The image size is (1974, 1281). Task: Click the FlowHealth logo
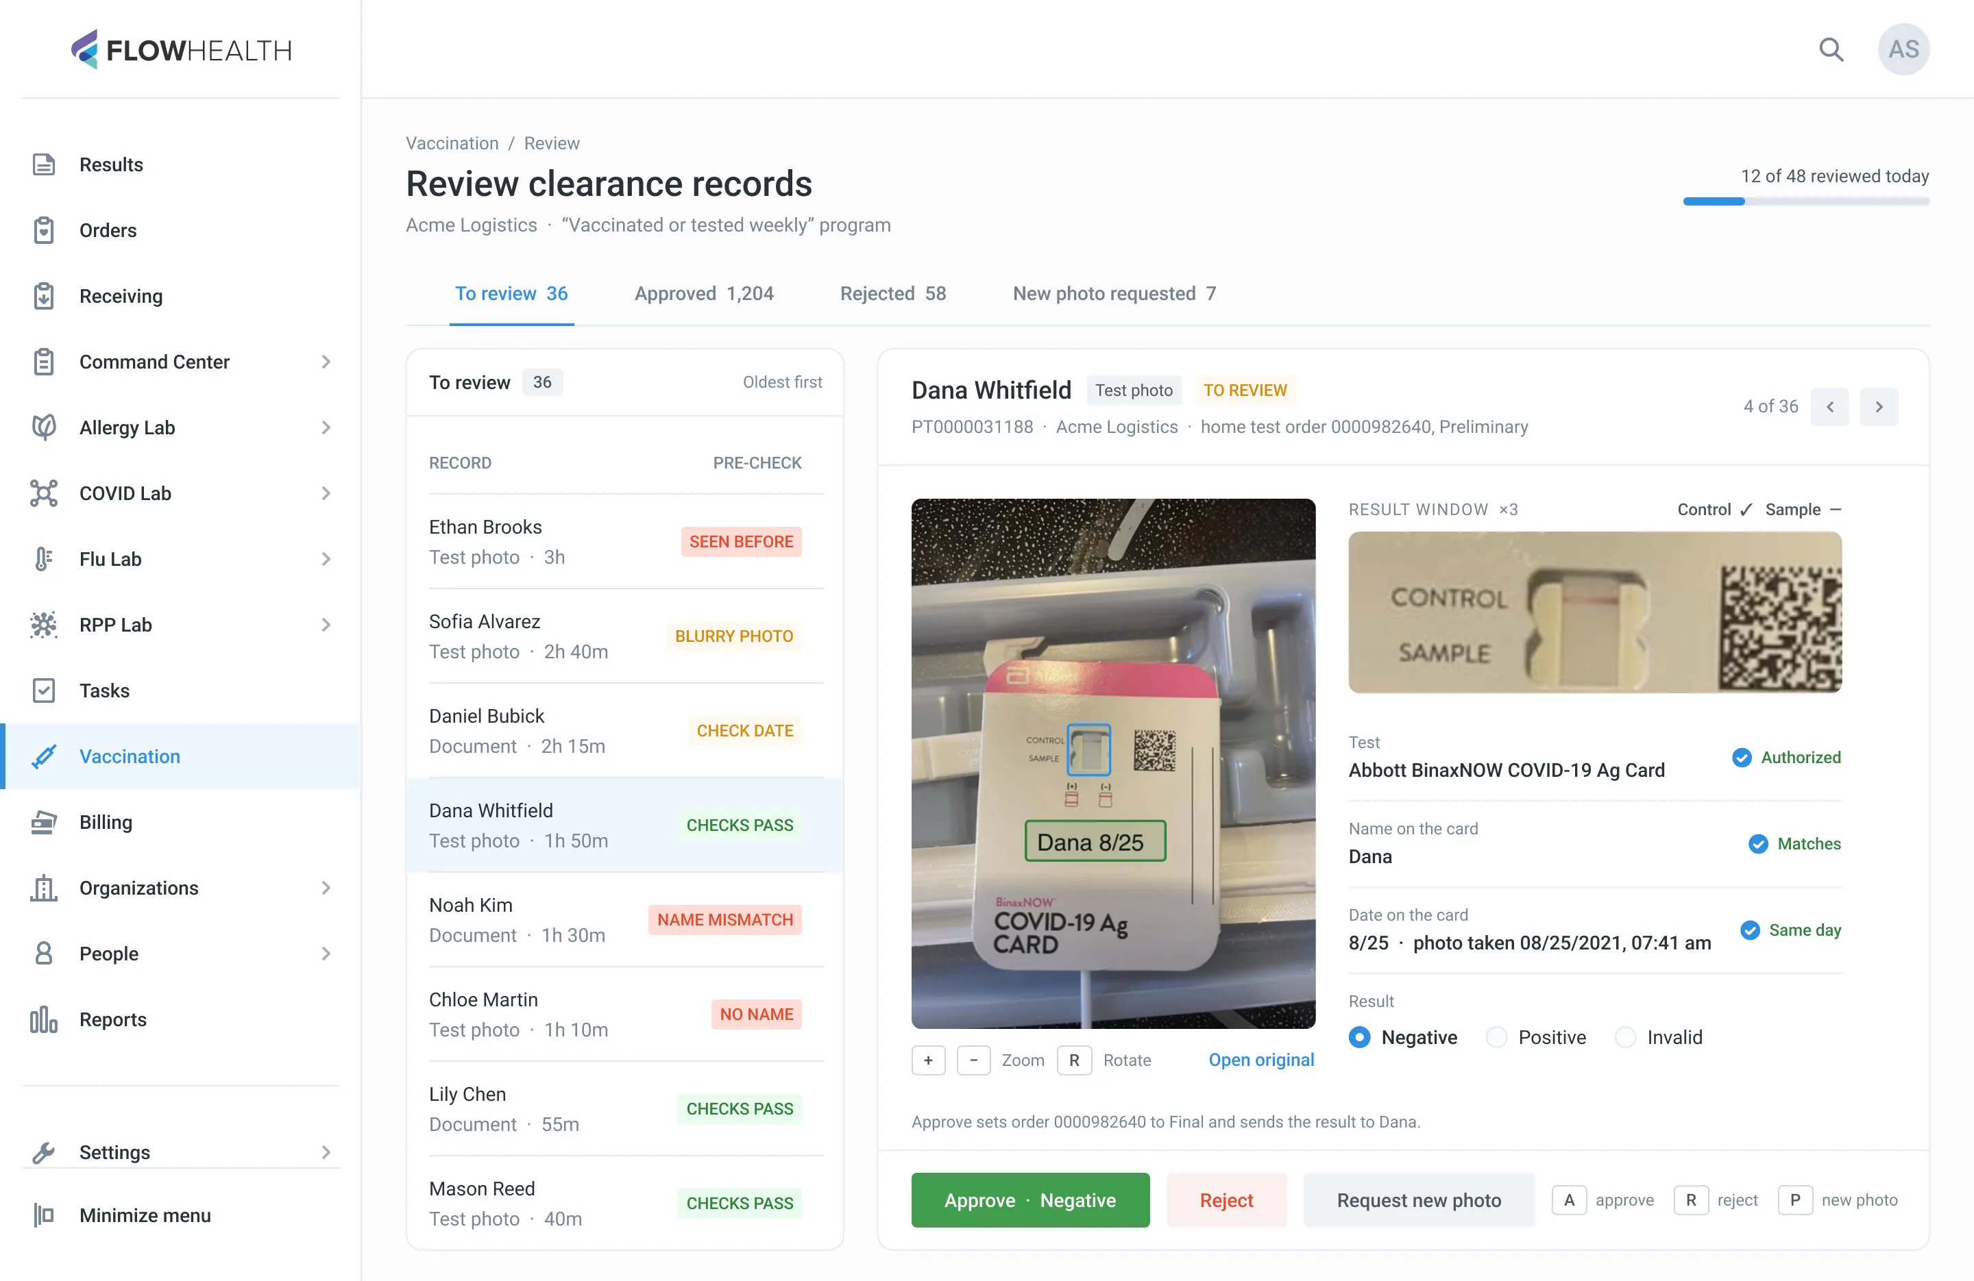click(181, 50)
